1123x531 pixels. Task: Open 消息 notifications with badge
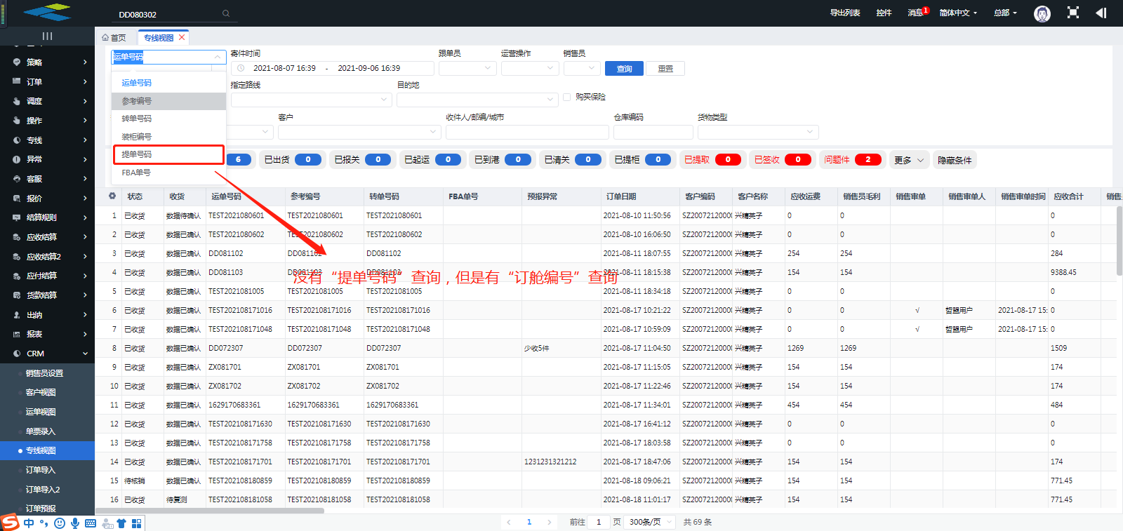coord(917,12)
